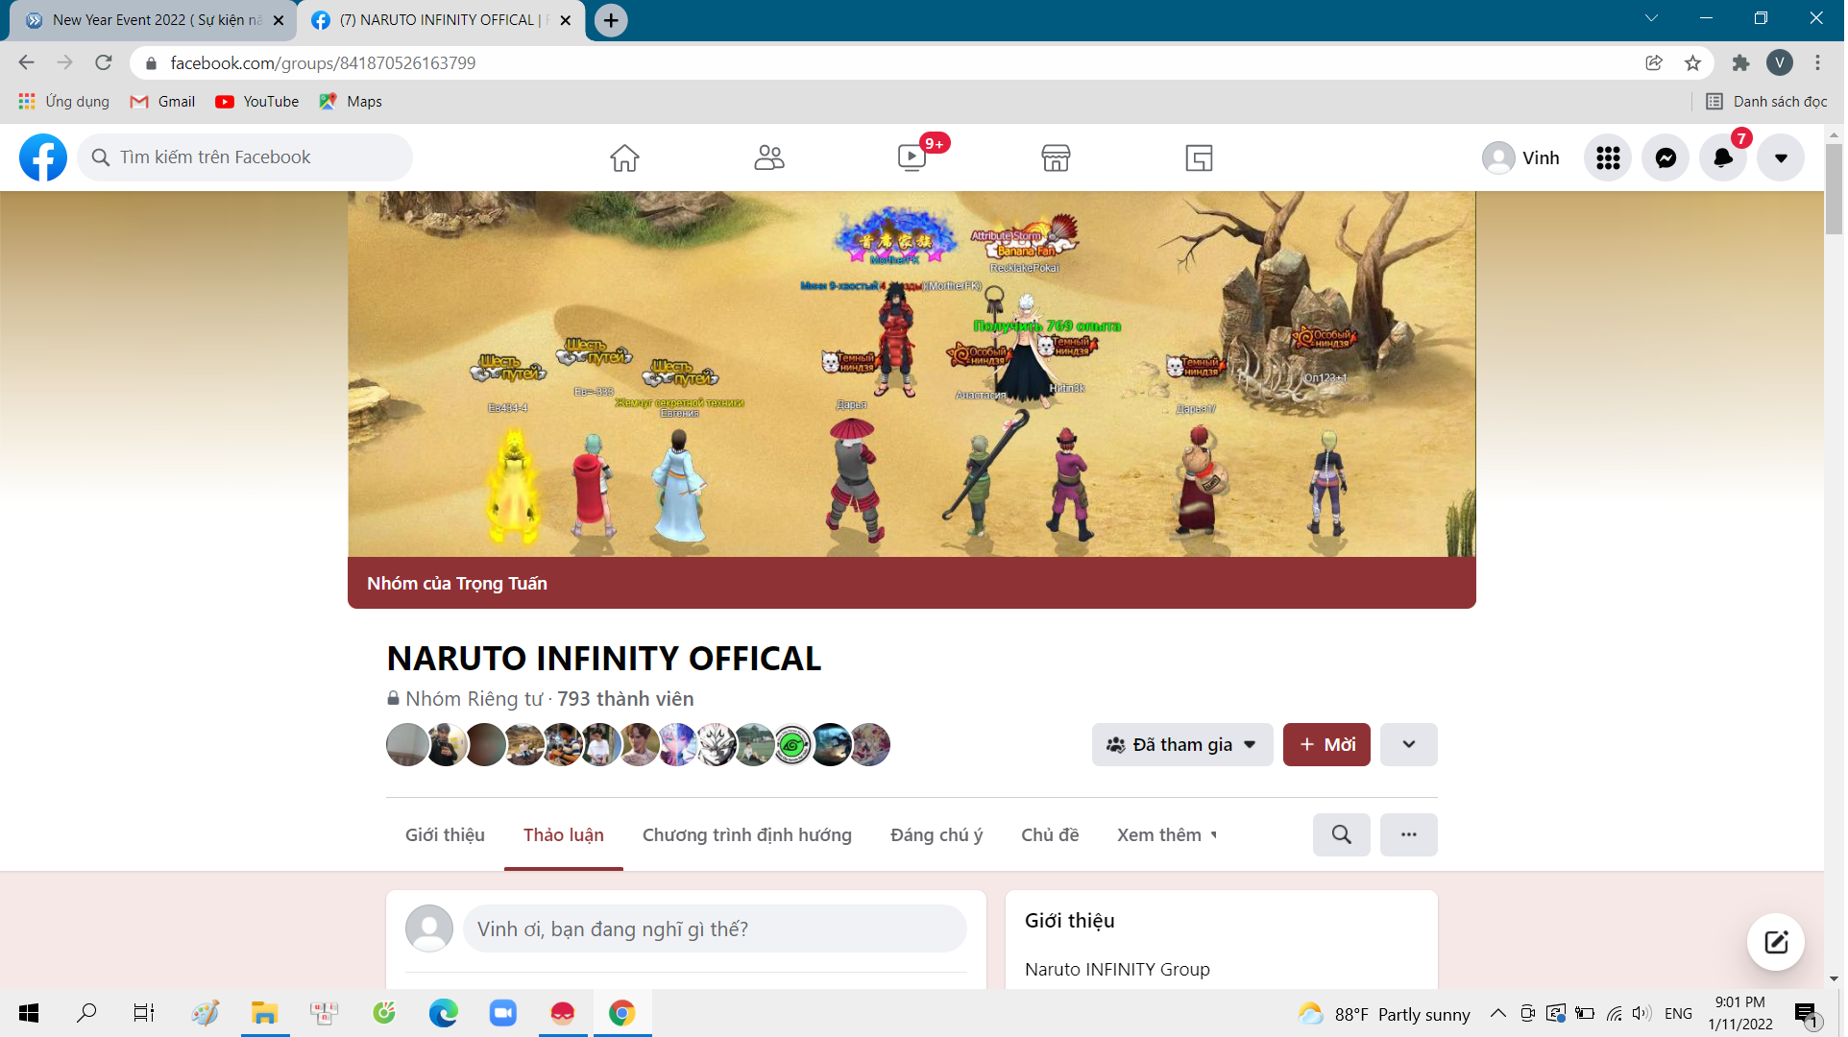Open Watch video icon with 9+ badge
Screen dimensions: 1848x1037
[x=912, y=157]
